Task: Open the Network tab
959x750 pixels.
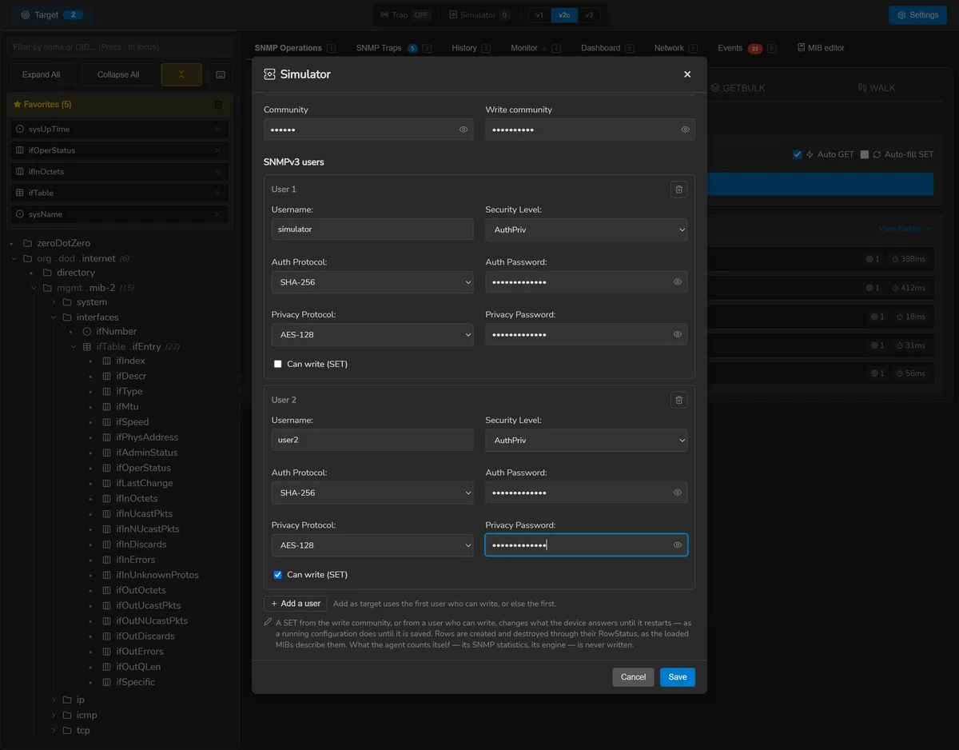Action: pyautogui.click(x=675, y=48)
